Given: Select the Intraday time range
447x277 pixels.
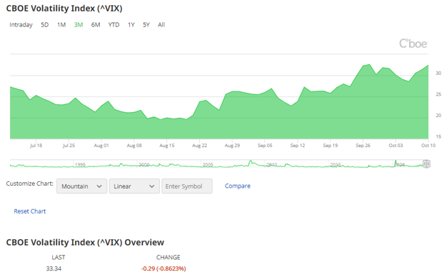Looking at the screenshot, I should [21, 25].
